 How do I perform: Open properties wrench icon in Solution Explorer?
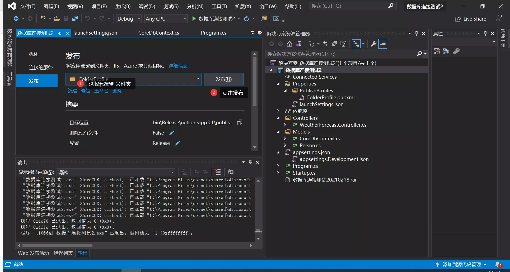pyautogui.click(x=373, y=44)
